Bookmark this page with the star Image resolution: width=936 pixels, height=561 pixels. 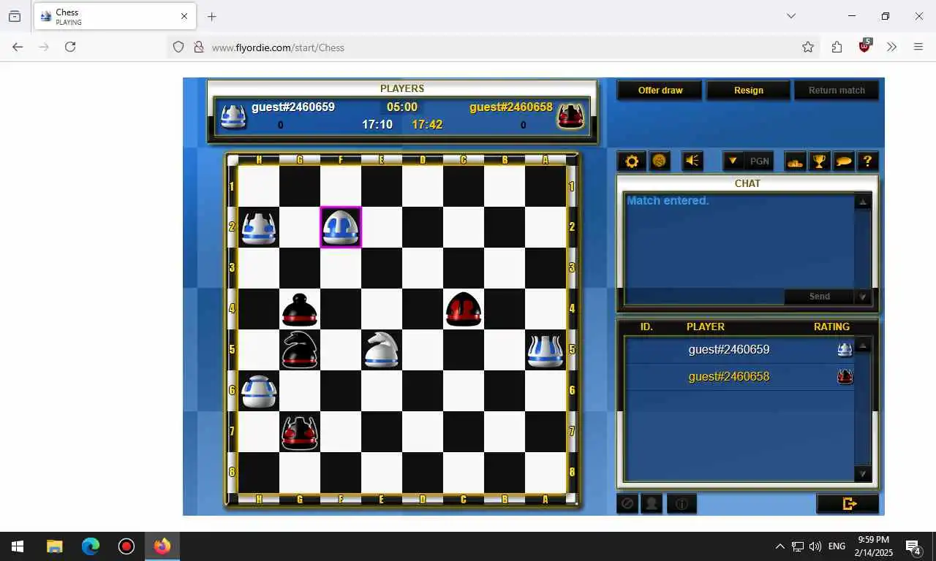click(808, 47)
